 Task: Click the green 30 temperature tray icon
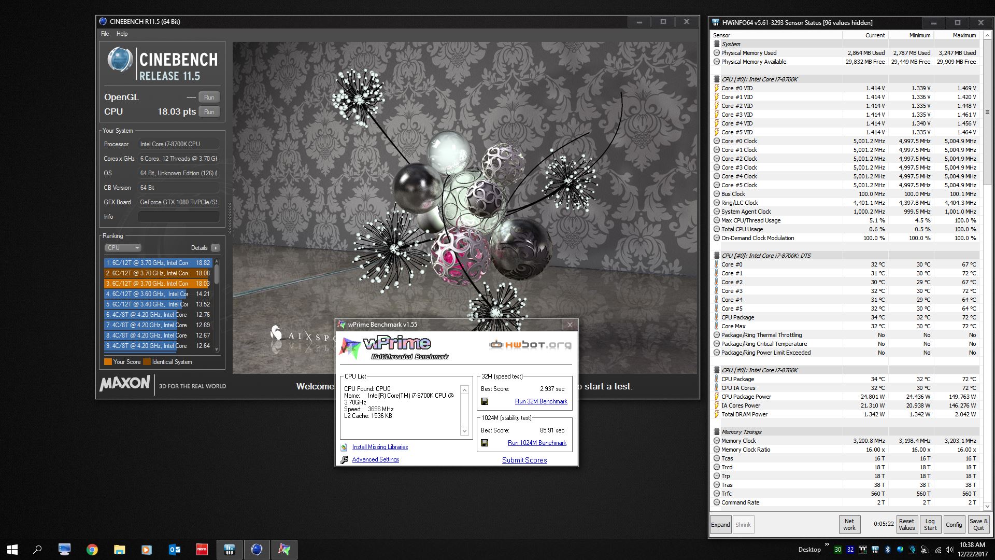(x=837, y=550)
